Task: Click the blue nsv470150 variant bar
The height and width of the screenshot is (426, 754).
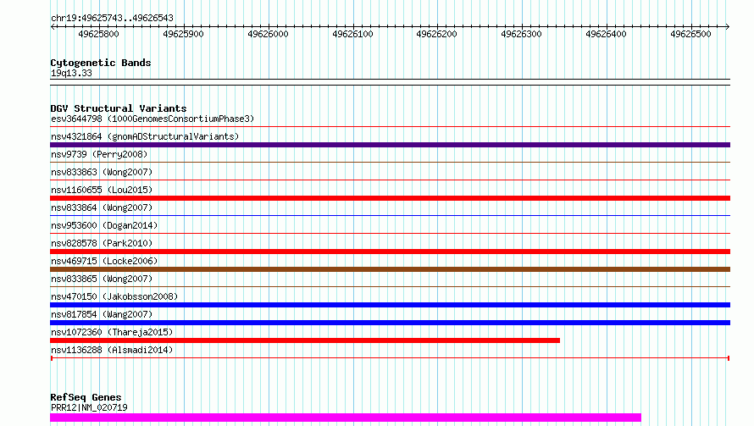Action: tap(390, 305)
